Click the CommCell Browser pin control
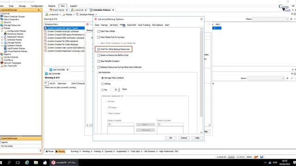This screenshot has height=166, width=296. pos(39,10)
